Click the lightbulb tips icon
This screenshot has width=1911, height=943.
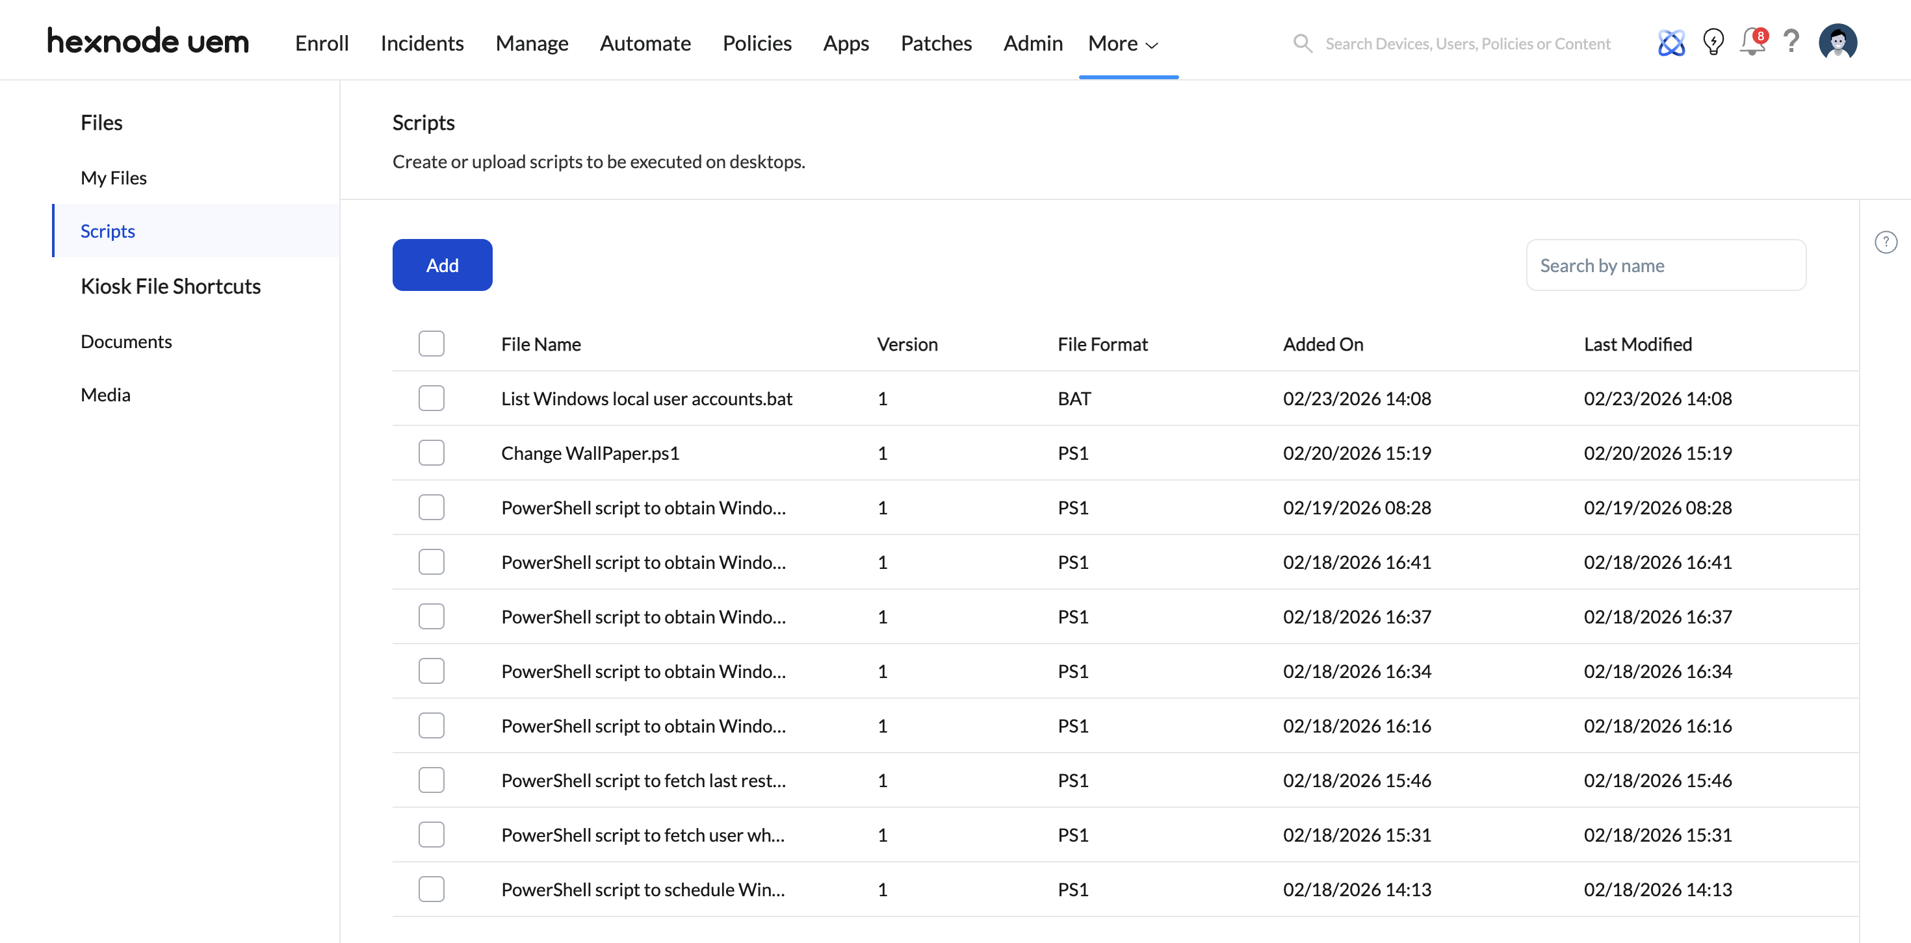(1713, 42)
